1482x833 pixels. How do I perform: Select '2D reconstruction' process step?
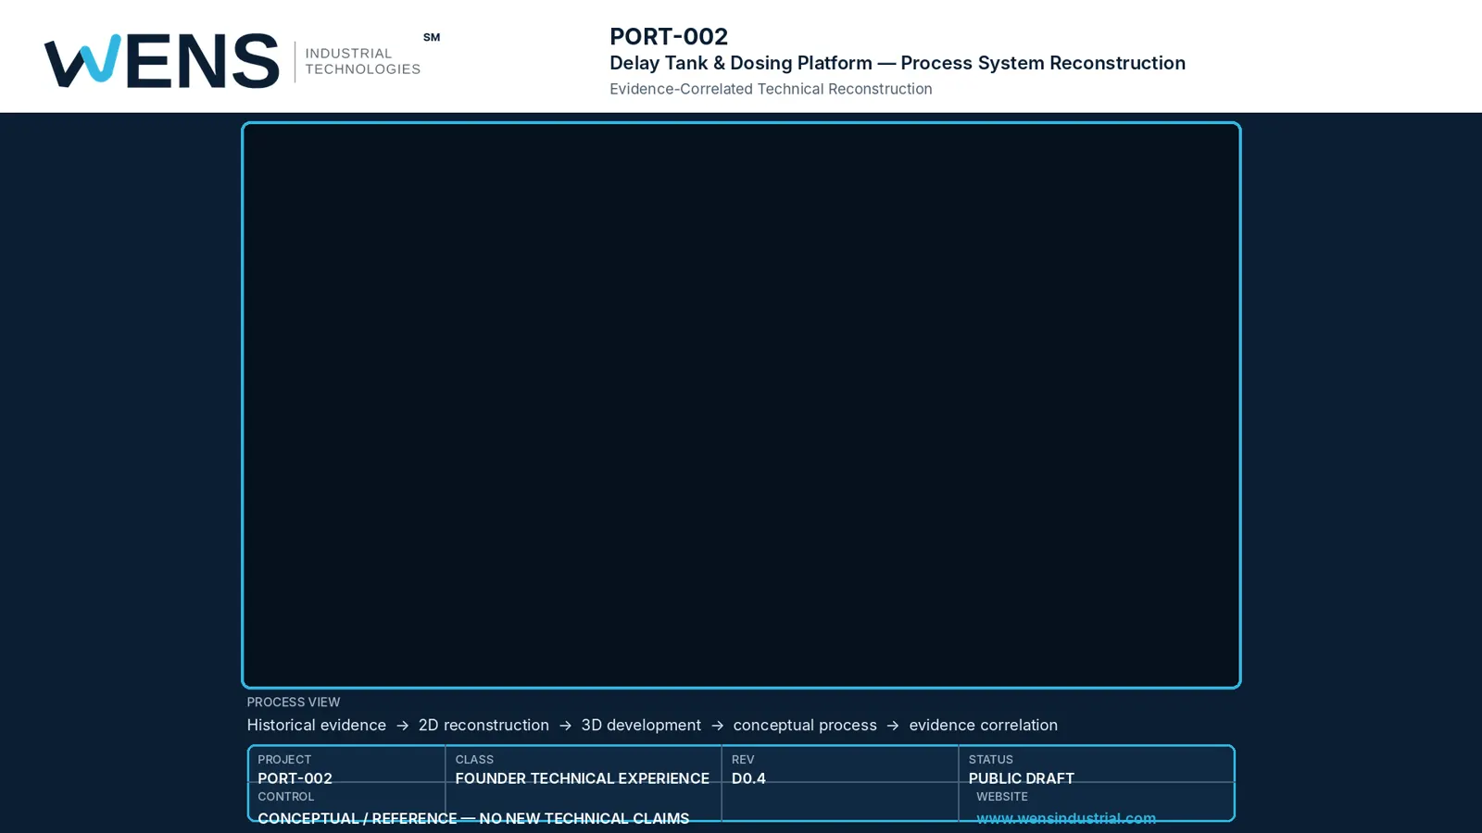click(484, 726)
